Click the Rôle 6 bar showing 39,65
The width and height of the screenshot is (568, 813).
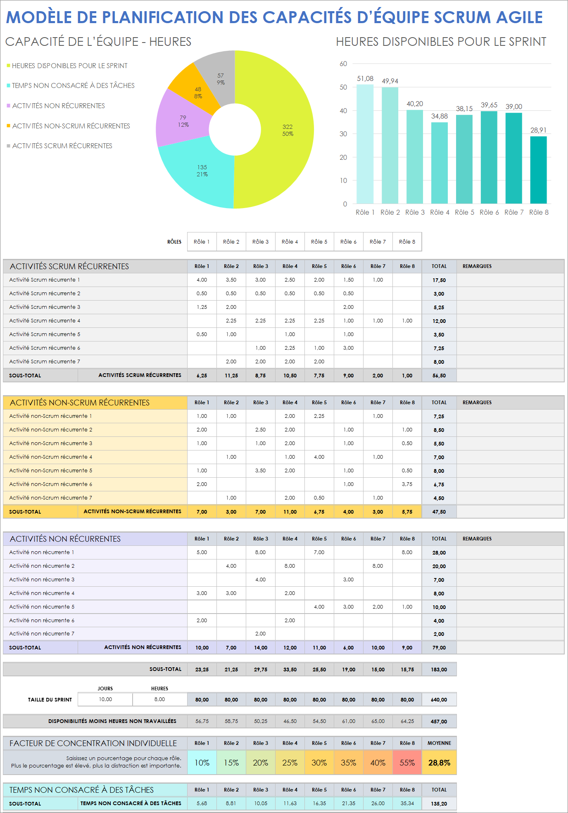pos(489,157)
